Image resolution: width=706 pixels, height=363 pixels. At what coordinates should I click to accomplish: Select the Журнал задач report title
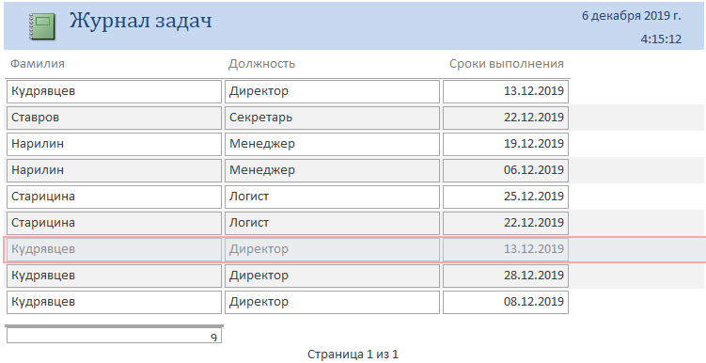pyautogui.click(x=140, y=21)
